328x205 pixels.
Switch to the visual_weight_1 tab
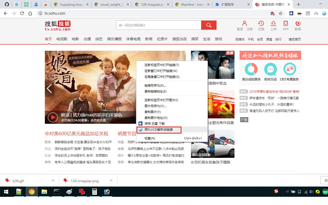coord(112,4)
